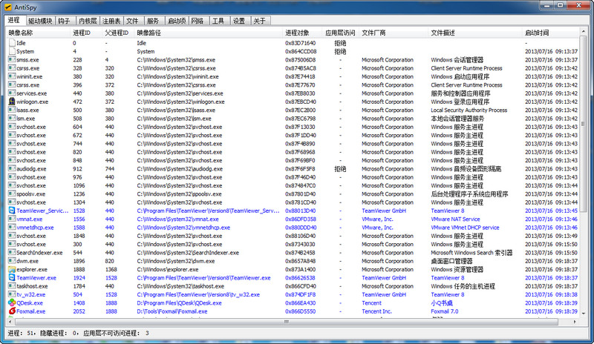Sort by 进程对象 column header
Screen dimensions: 594x344
click(x=303, y=33)
